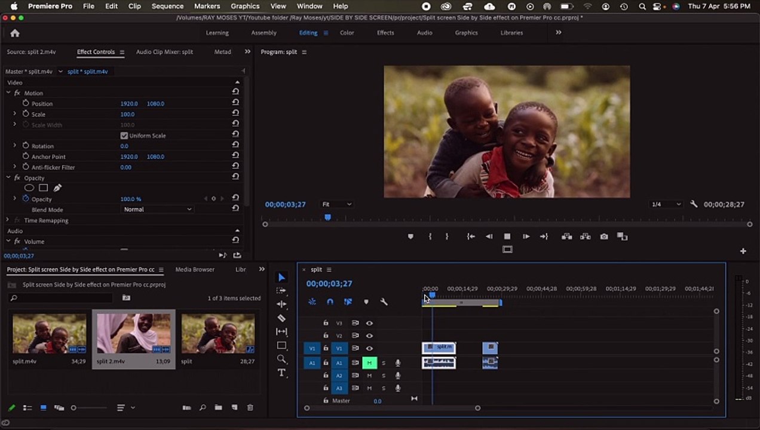Open the Sequence menu
The image size is (760, 430).
(x=167, y=6)
